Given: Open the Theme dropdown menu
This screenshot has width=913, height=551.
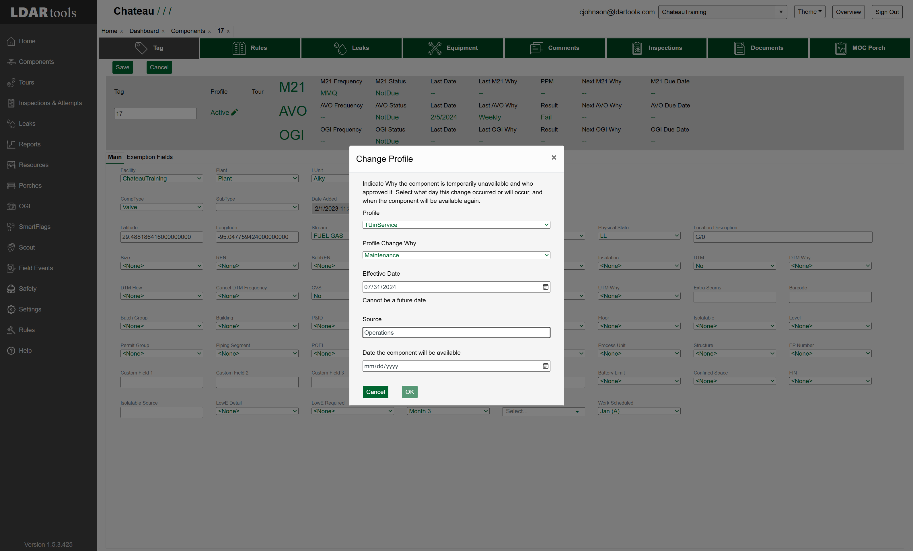Looking at the screenshot, I should coord(809,12).
